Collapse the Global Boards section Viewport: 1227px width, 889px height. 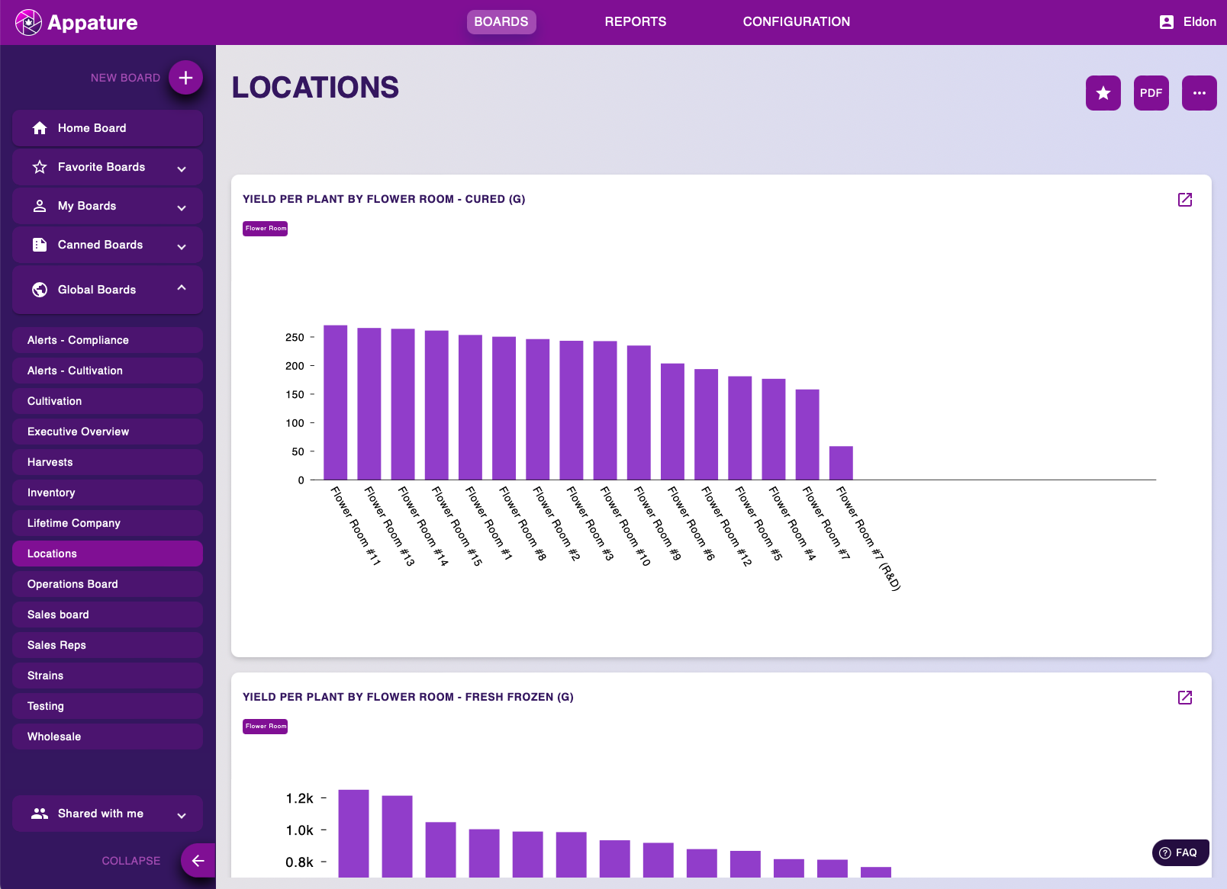point(182,288)
